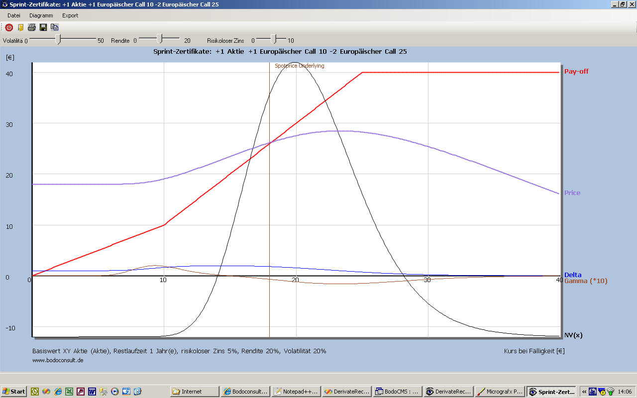Open the Diagramm menu
This screenshot has width=637, height=398.
(x=41, y=15)
